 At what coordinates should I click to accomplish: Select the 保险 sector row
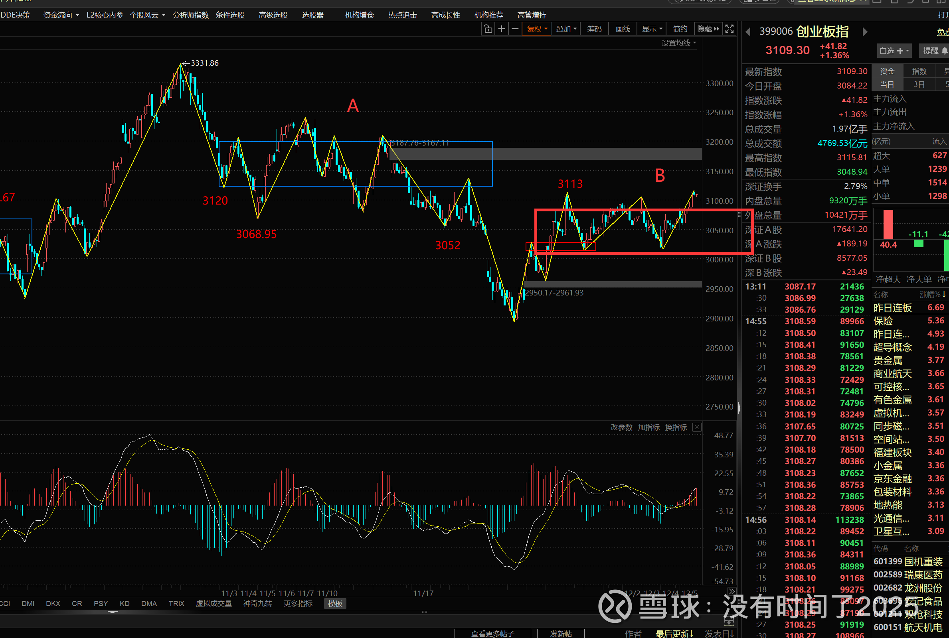click(908, 321)
